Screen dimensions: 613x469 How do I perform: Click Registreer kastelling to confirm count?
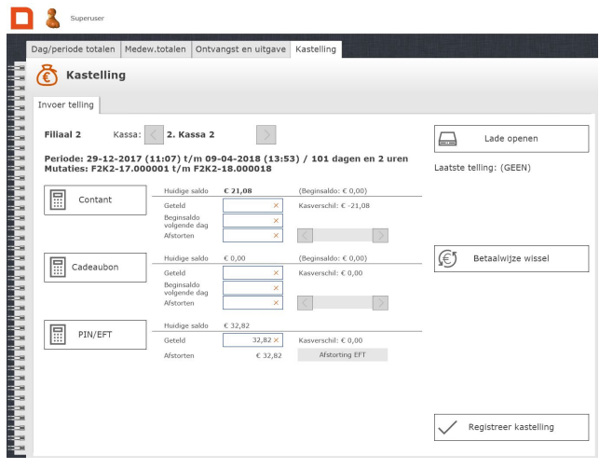(511, 427)
